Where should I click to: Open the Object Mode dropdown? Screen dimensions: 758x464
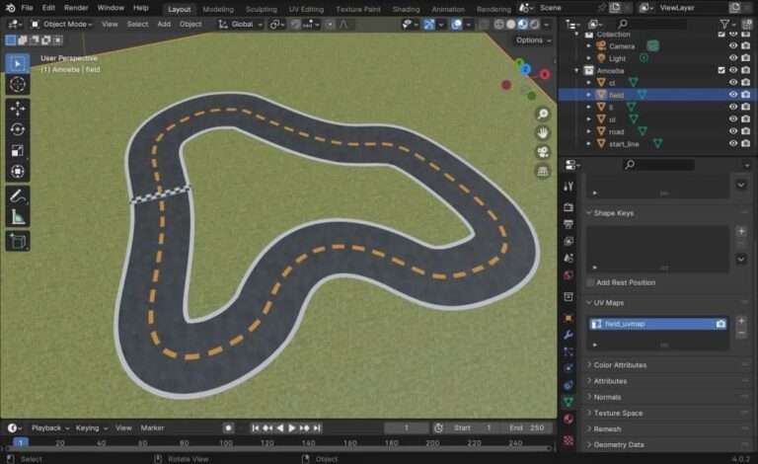[63, 24]
